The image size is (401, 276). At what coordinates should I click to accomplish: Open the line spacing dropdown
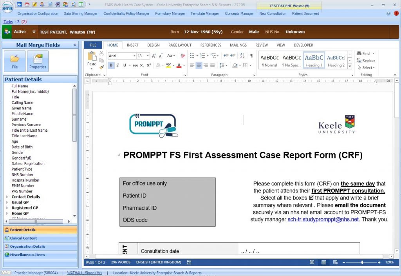(223, 65)
